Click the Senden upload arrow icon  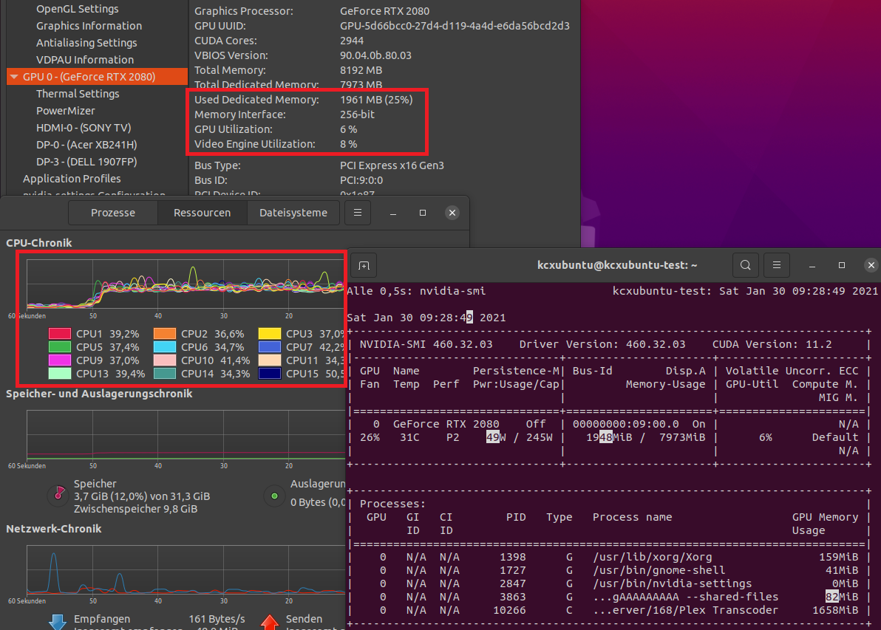click(x=270, y=622)
